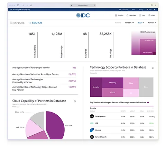Click the HPE logo icon

[92, 123]
